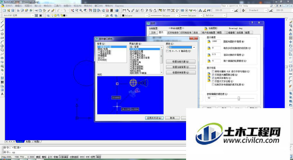Click the Linear dimension icon
Screen dimensions: 293x160
[x=124, y=10]
